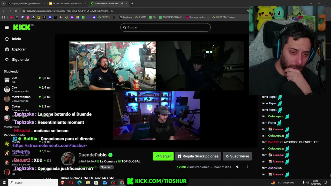Image resolution: width=331 pixels, height=186 pixels.
Task: Reload the page
Action: tap(16, 11)
